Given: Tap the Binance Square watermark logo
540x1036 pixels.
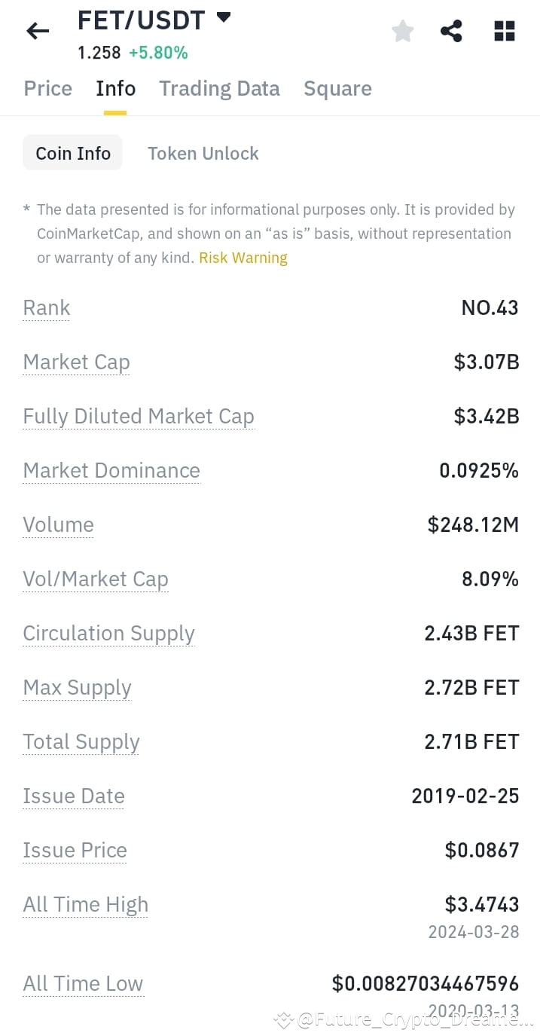Looking at the screenshot, I should coord(283,1020).
